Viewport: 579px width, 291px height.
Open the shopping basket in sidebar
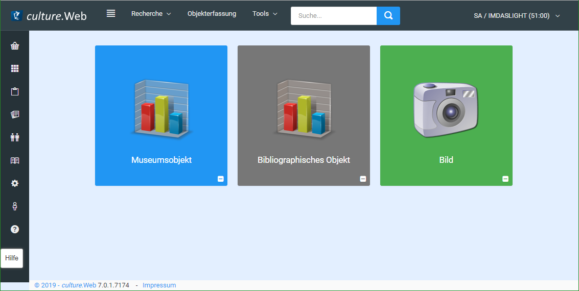(x=15, y=46)
